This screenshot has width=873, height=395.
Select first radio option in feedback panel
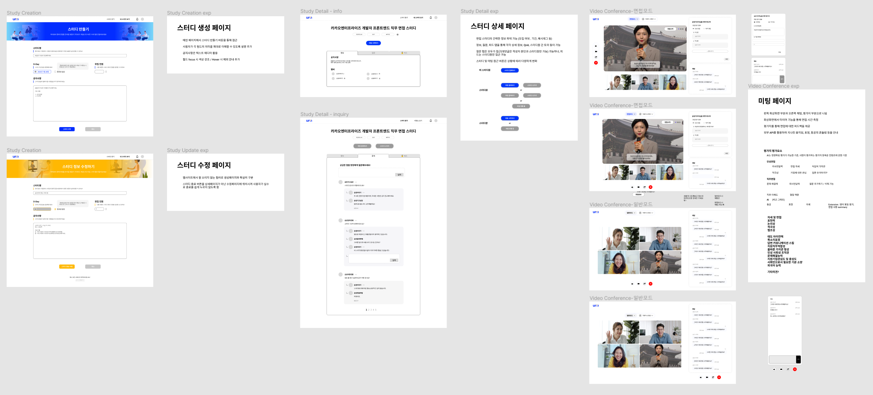tap(693, 29)
